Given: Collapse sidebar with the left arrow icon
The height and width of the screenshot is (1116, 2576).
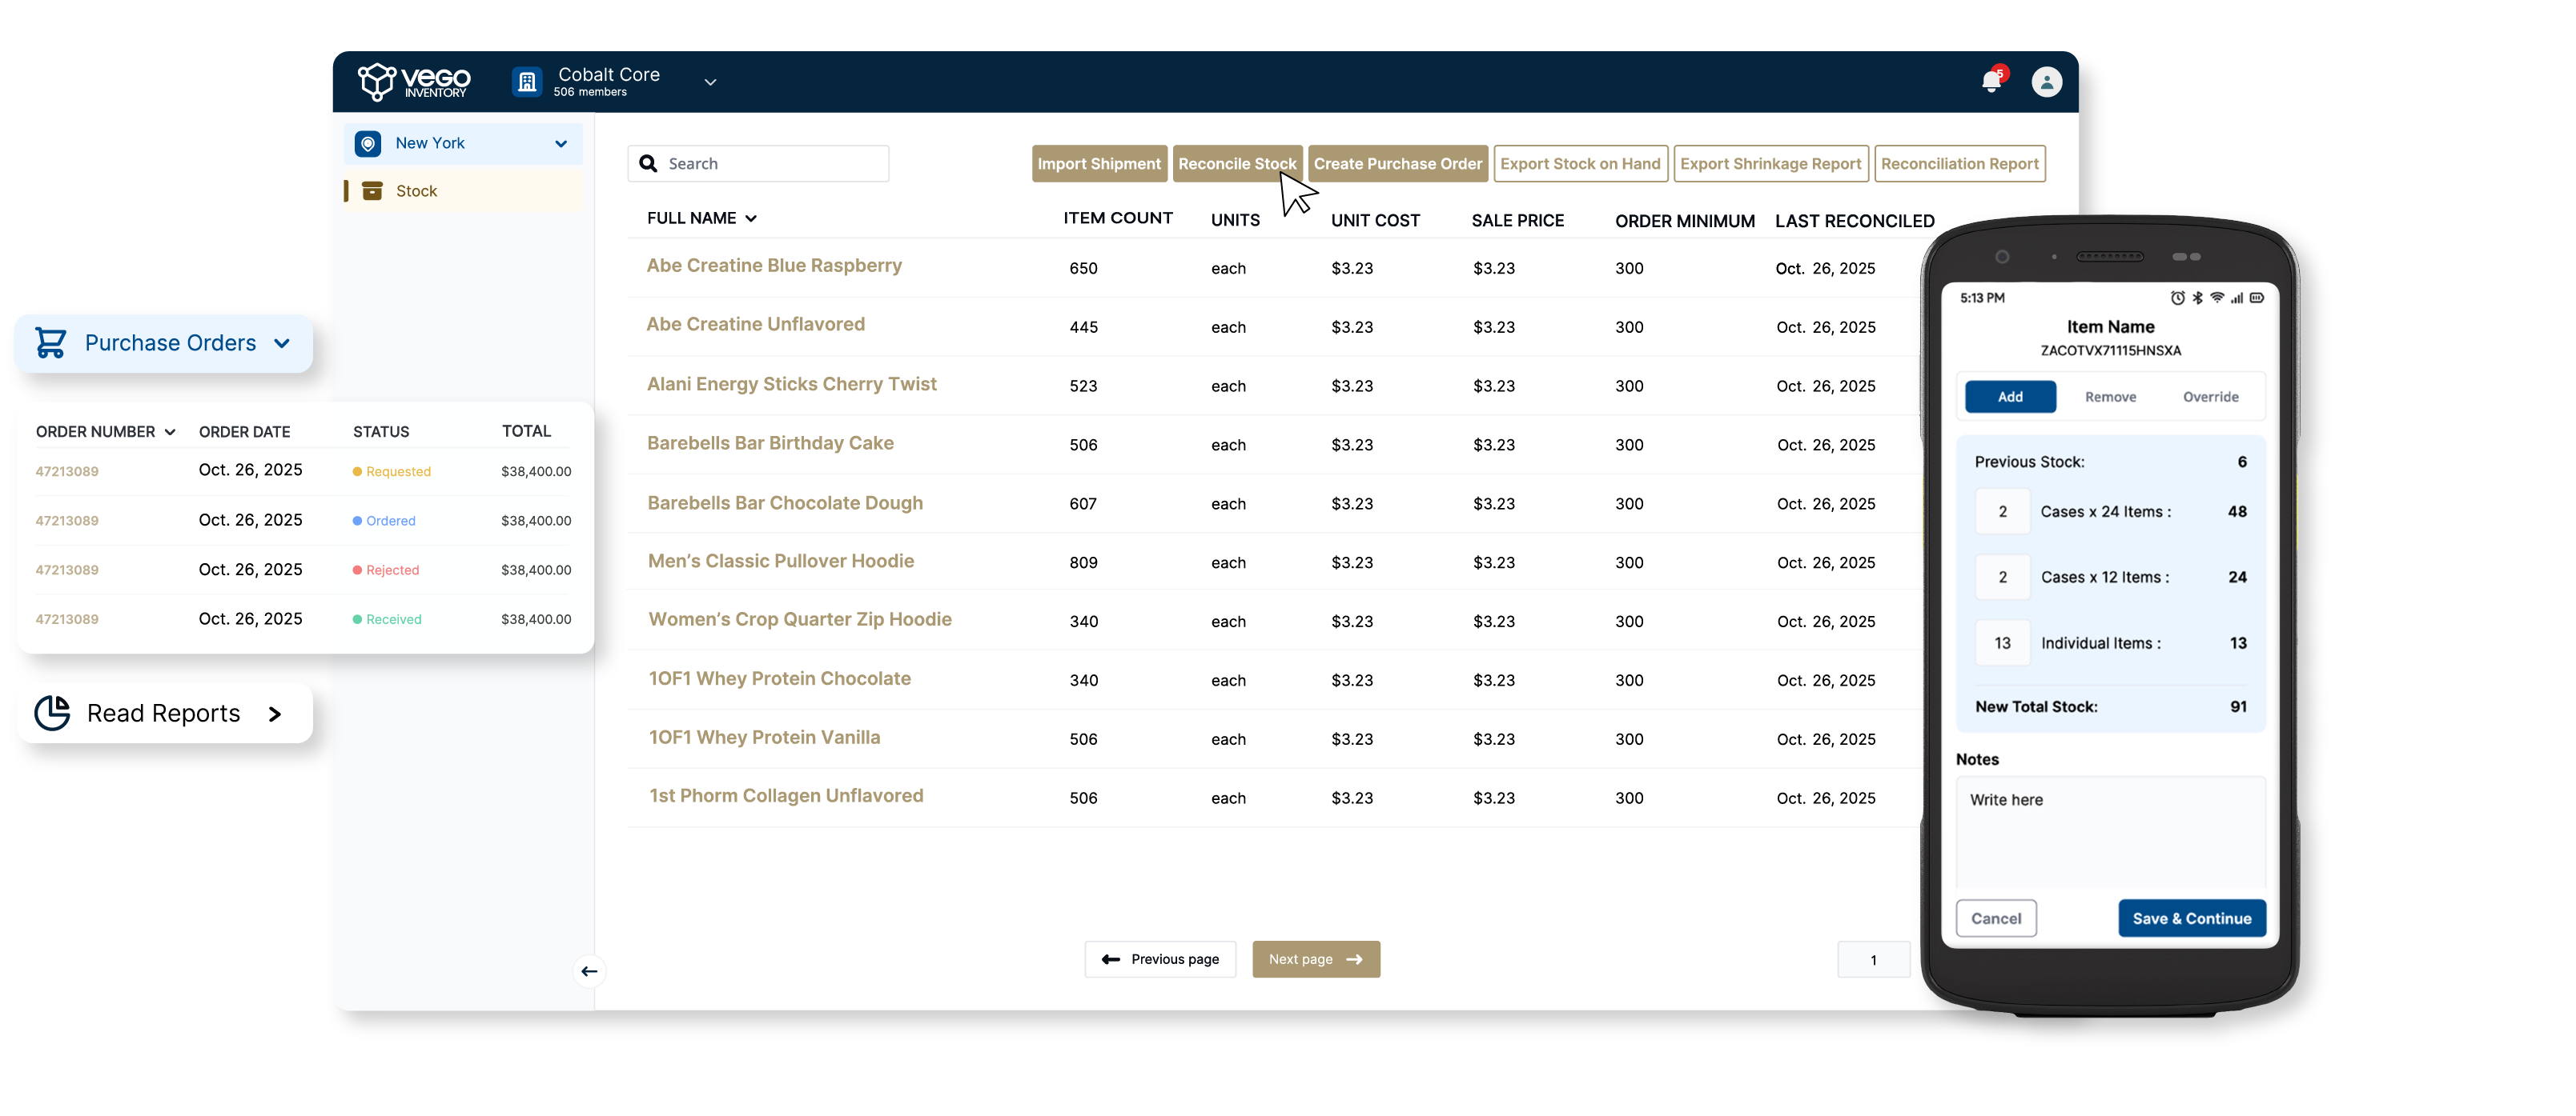Looking at the screenshot, I should tap(589, 971).
